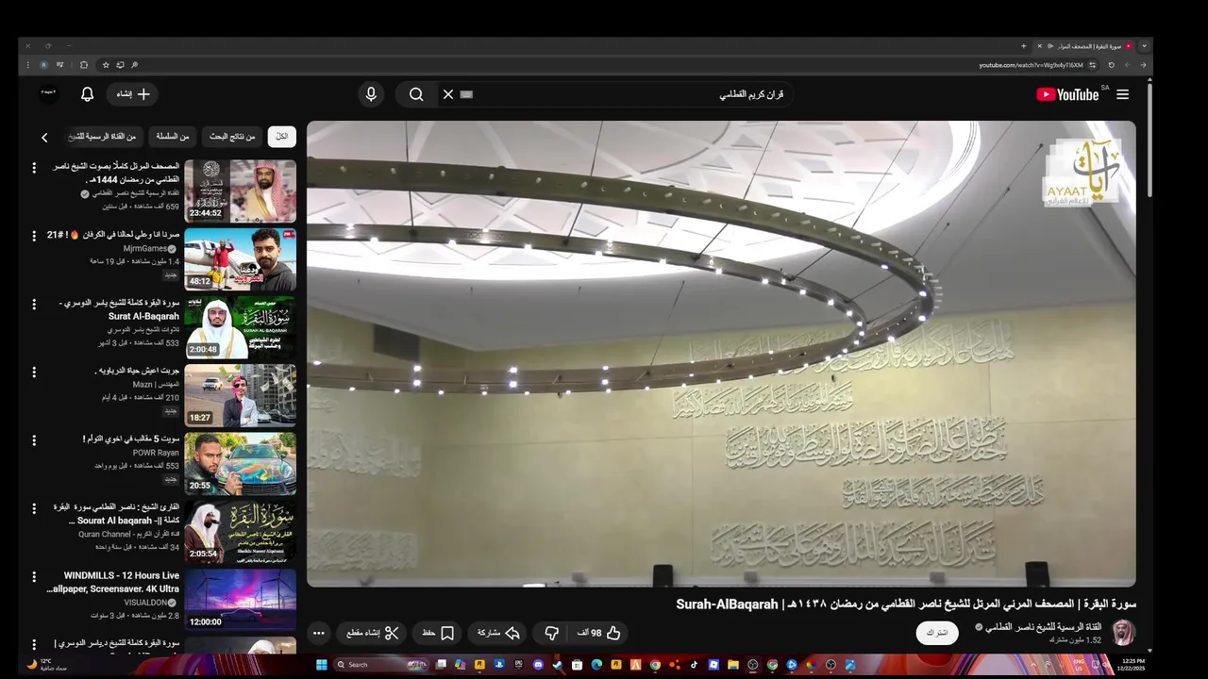Open options menu for WINDMILLS video
The height and width of the screenshot is (679, 1208).
pyautogui.click(x=34, y=576)
